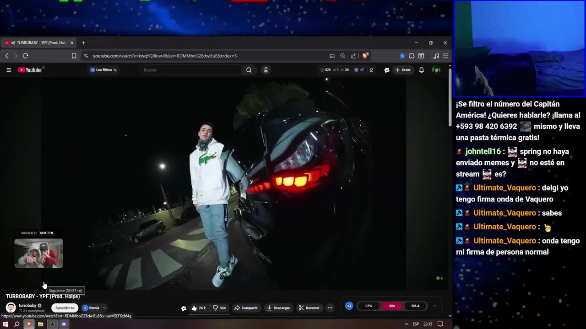Screen dimensions: 586x329
Task: Bookmark this page using the bookmark icon
Action: [74, 56]
